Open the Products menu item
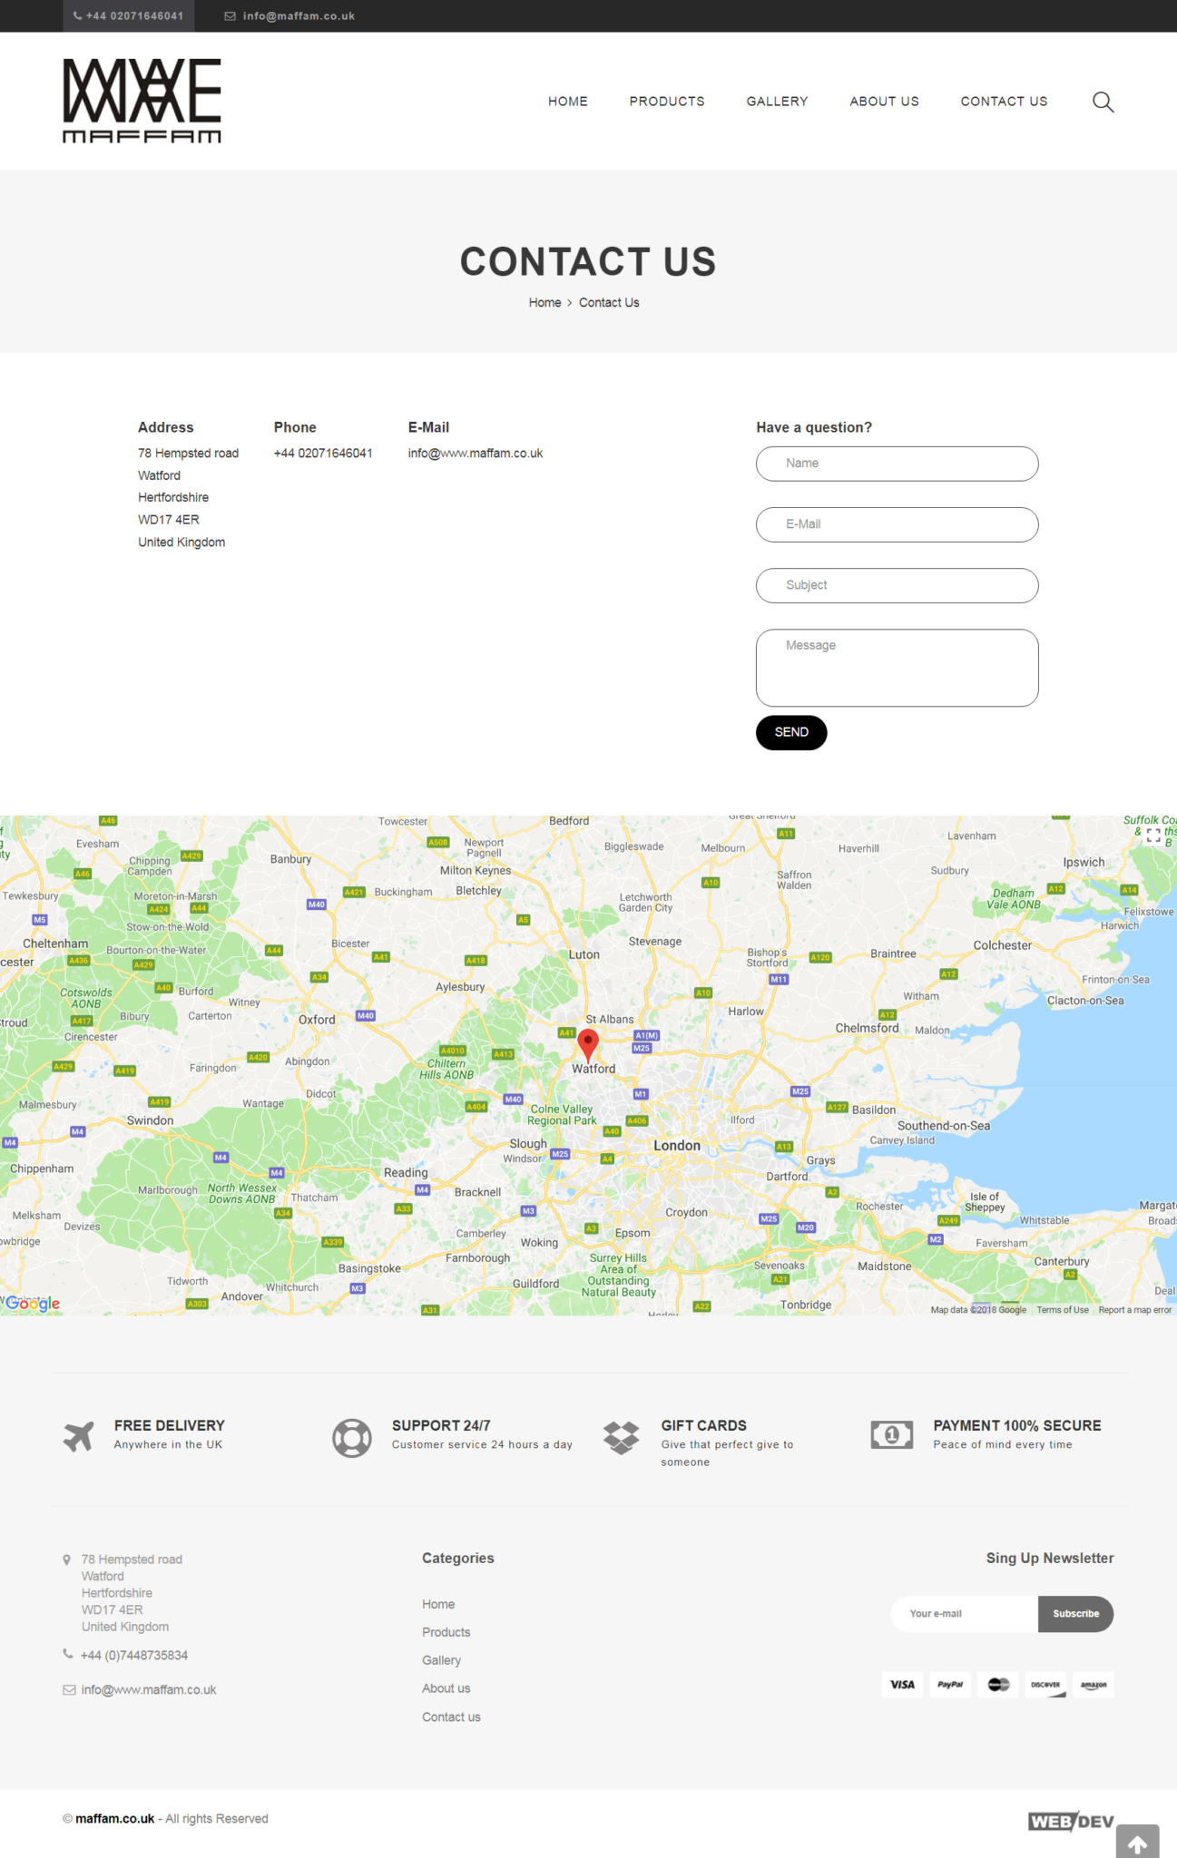The height and width of the screenshot is (1858, 1177). pos(667,102)
